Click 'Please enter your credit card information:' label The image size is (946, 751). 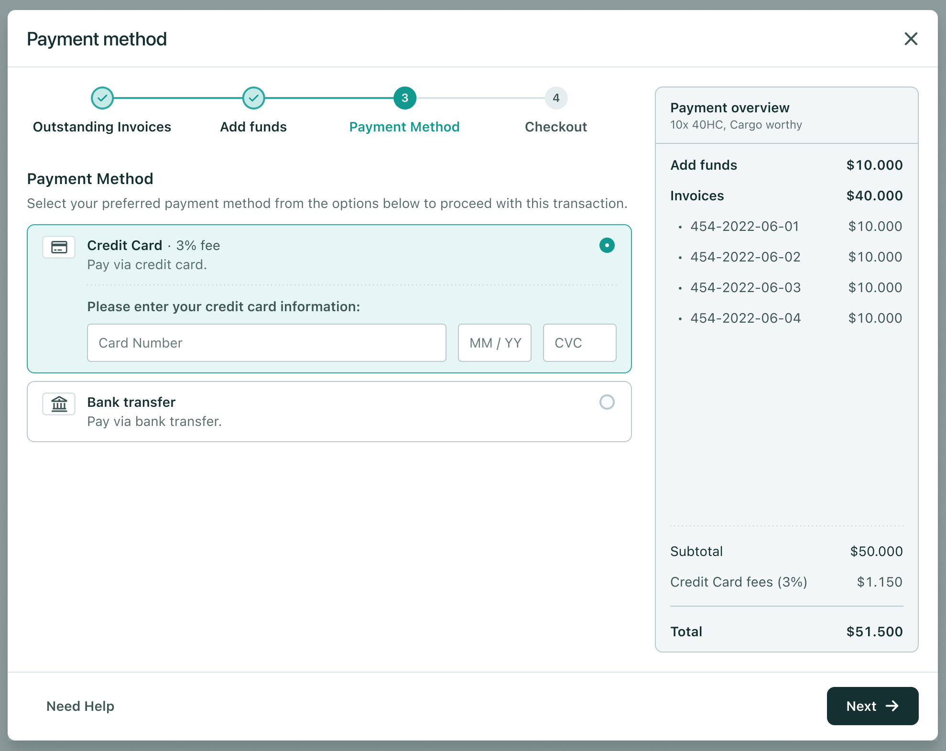[224, 306]
